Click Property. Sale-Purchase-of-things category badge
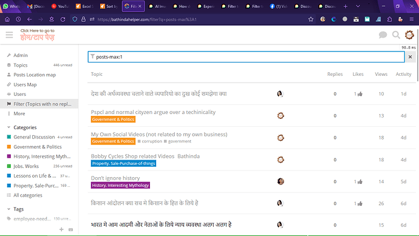Screen dimensions: 419x236 coord(123,163)
